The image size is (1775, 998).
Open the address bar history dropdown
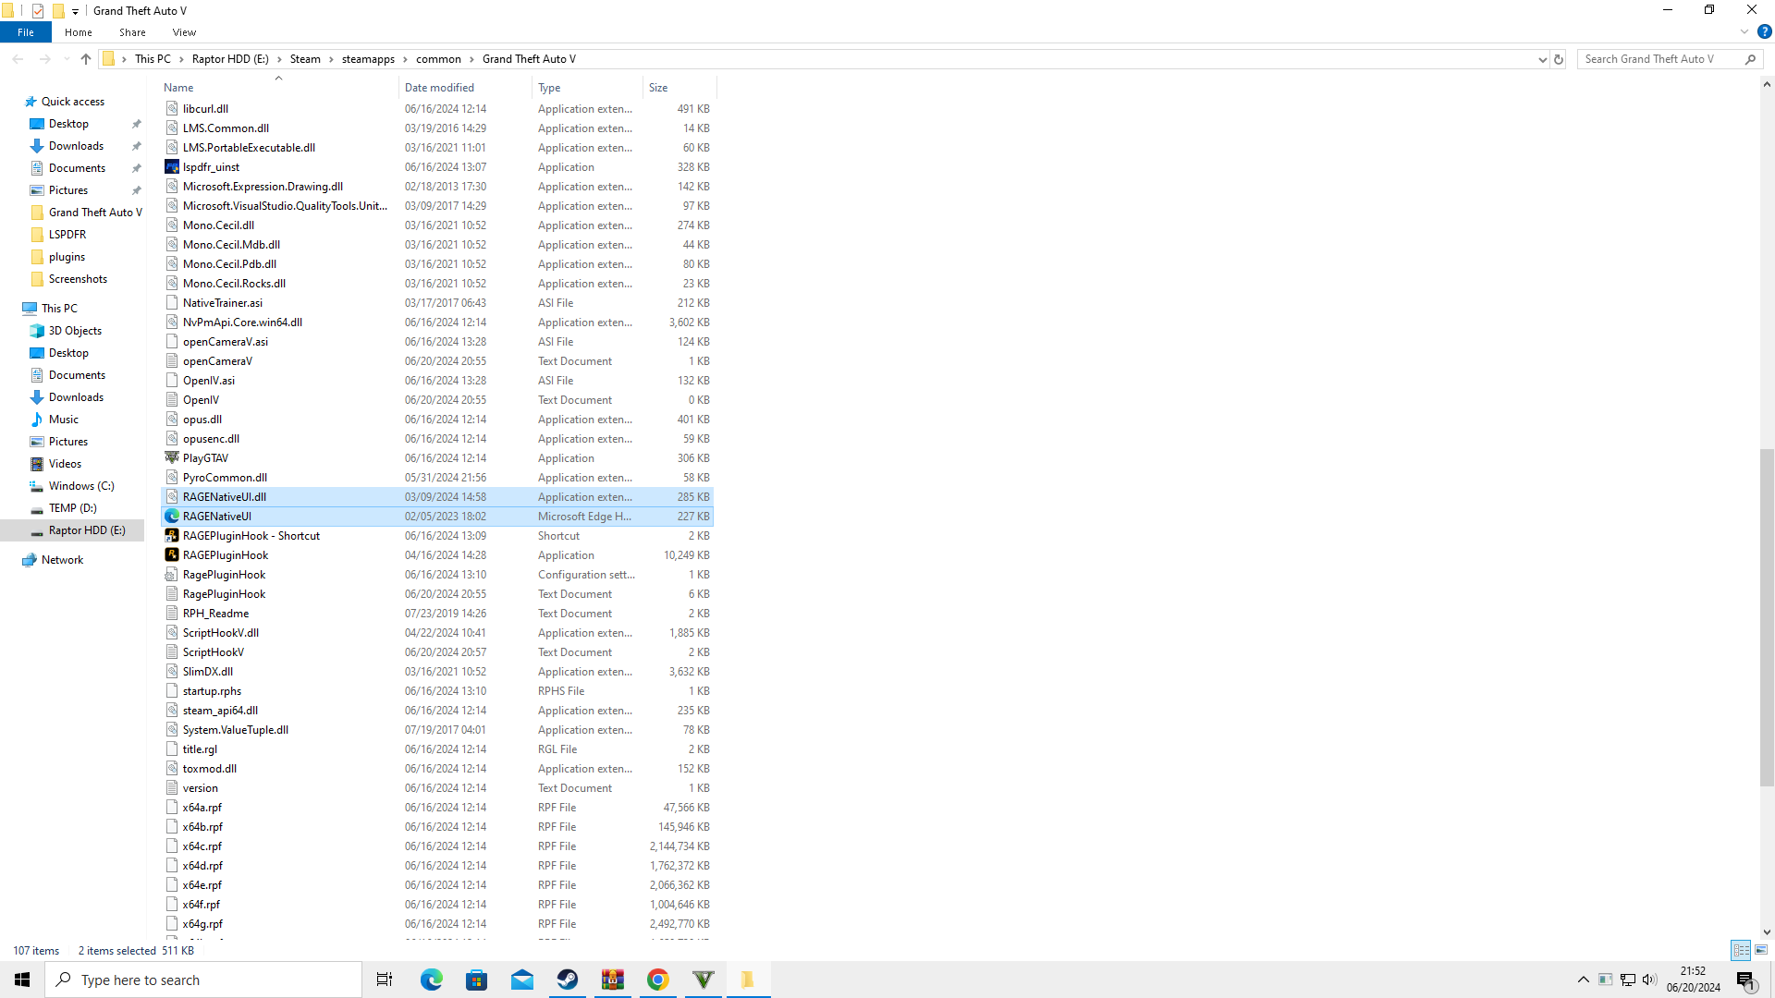[1542, 59]
